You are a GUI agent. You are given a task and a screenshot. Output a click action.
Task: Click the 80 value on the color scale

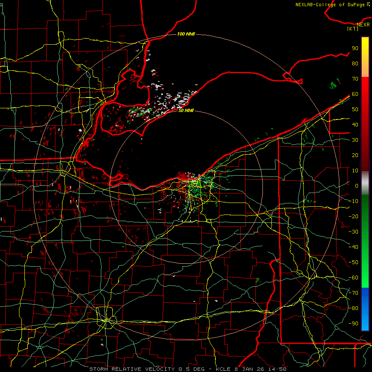pos(355,63)
